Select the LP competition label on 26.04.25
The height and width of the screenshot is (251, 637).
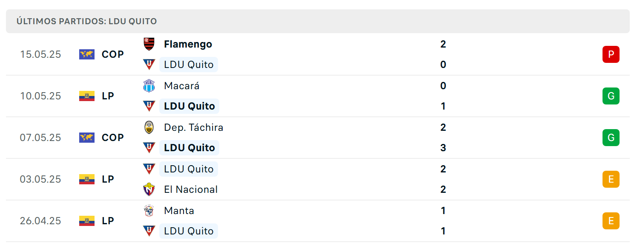pos(108,221)
